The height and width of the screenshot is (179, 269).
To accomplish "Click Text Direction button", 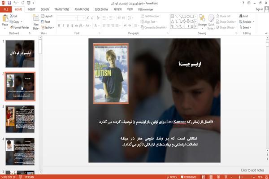I will click(x=151, y=16).
